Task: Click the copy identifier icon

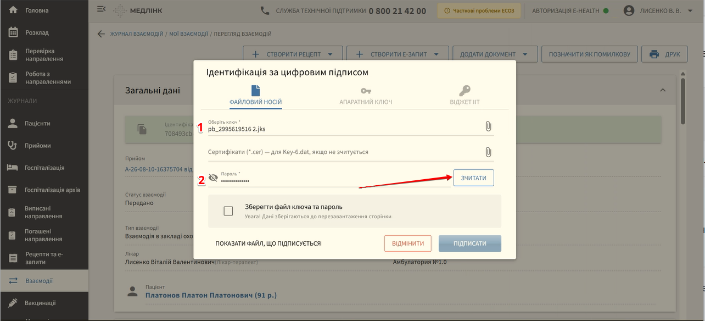Action: point(142,129)
